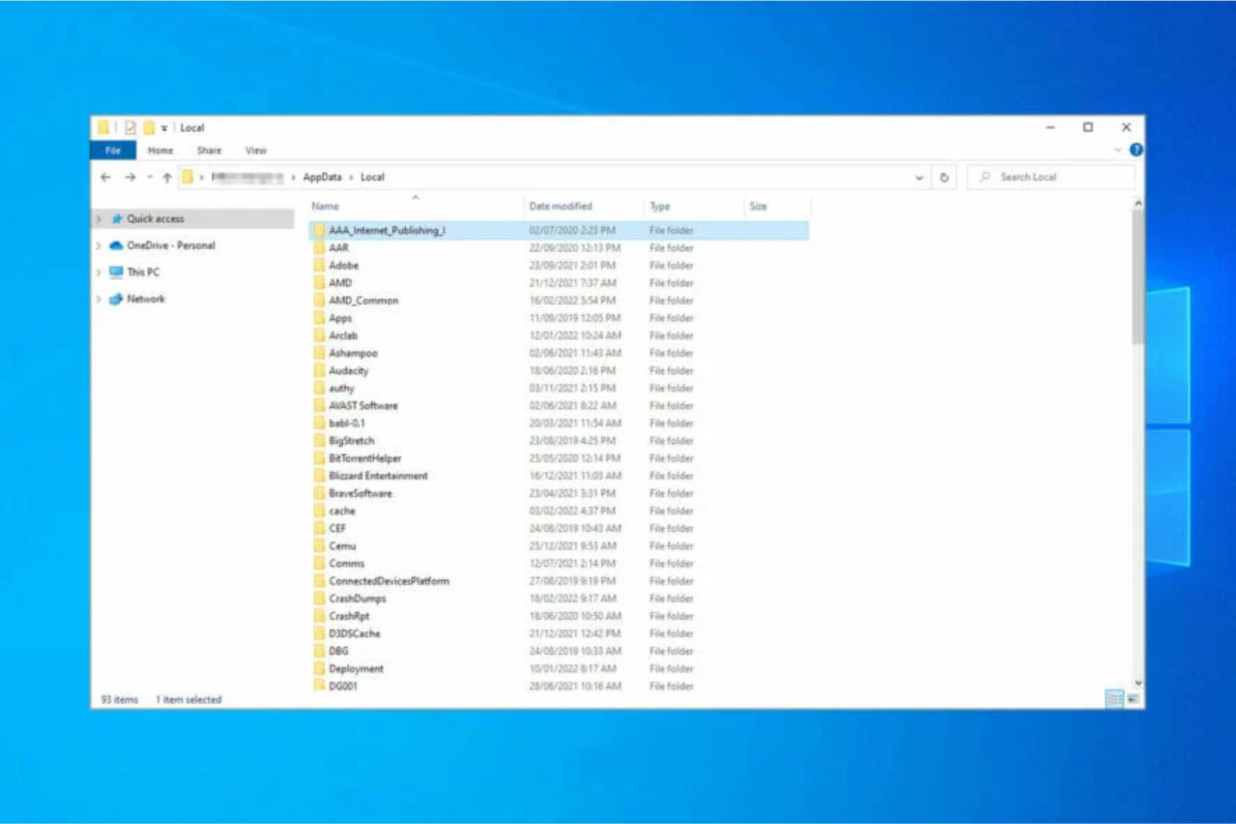This screenshot has height=824, width=1236.
Task: Select the Arclab folder icon
Action: click(319, 335)
